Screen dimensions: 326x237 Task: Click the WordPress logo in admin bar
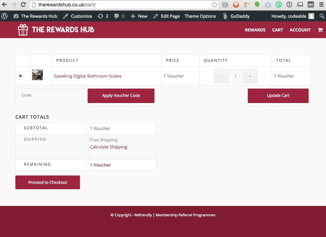coord(4,16)
